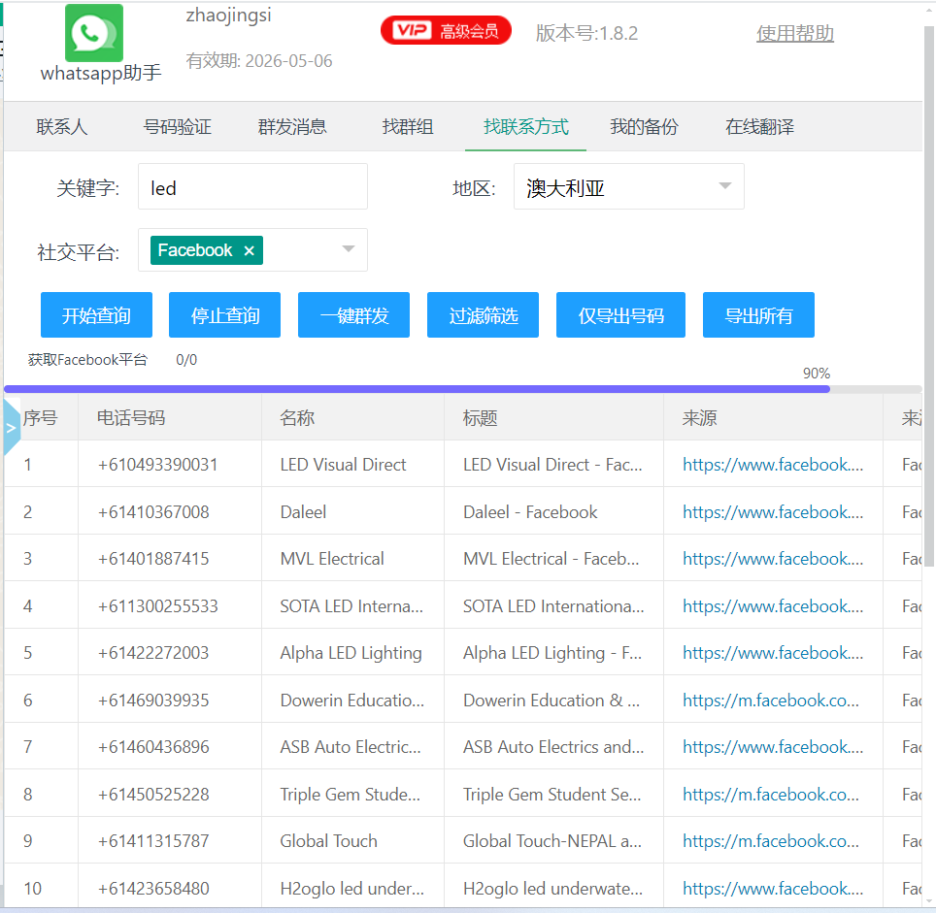The image size is (936, 913).
Task: Export all results with 导出所有
Action: (758, 315)
